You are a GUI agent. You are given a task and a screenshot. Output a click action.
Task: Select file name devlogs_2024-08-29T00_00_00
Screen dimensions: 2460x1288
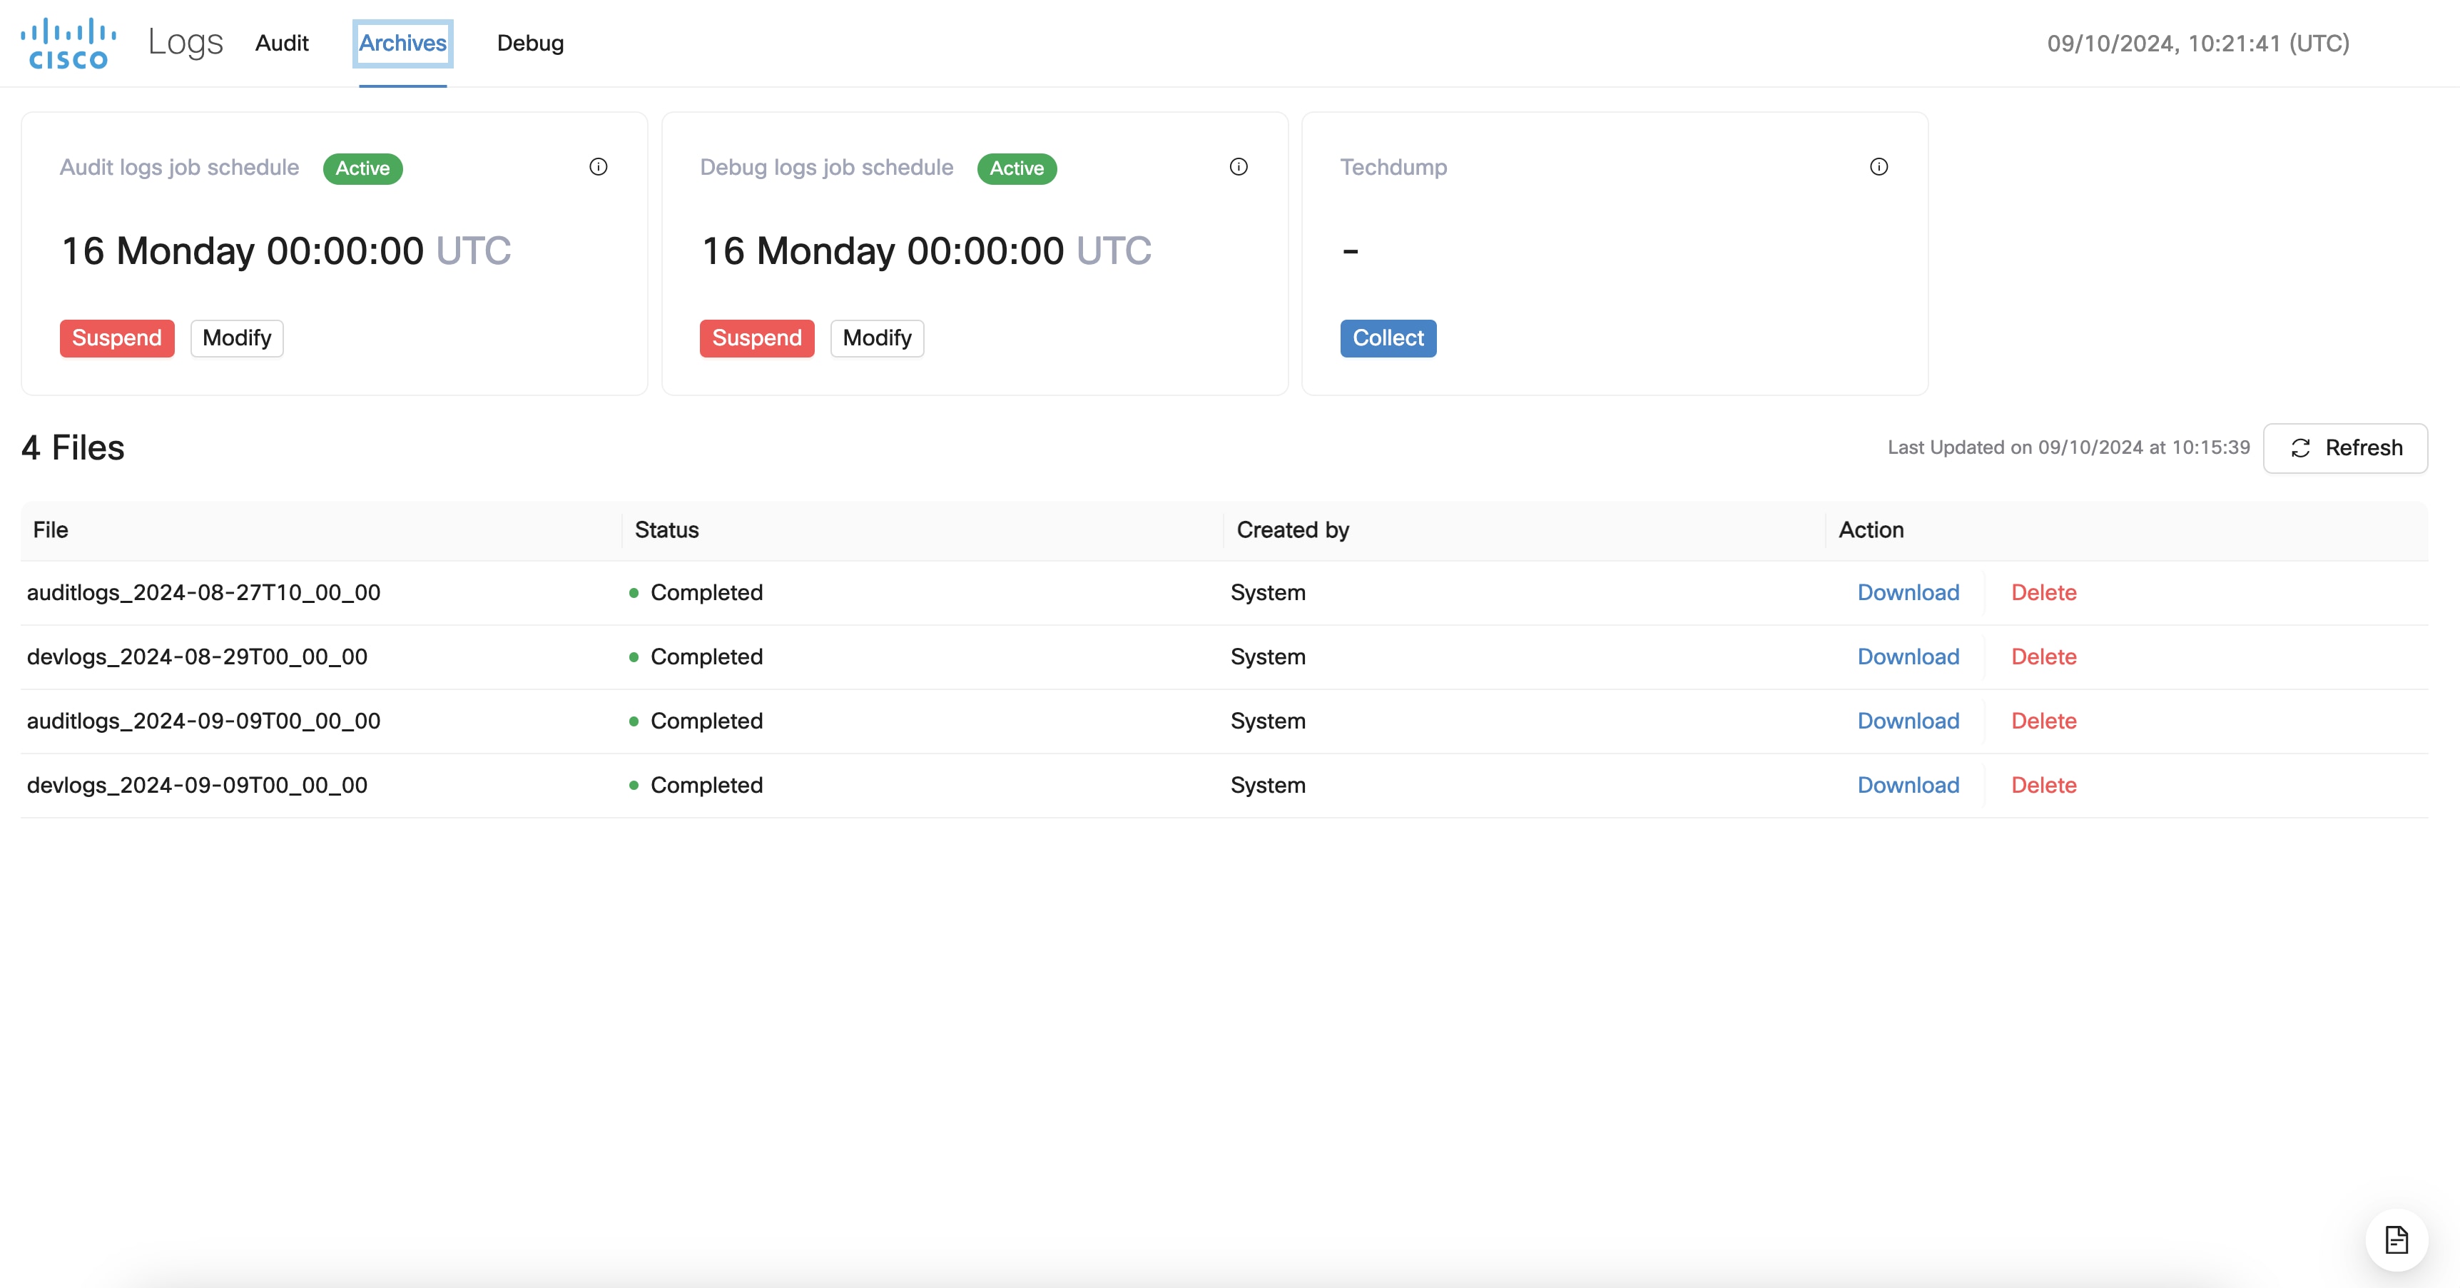(x=197, y=657)
